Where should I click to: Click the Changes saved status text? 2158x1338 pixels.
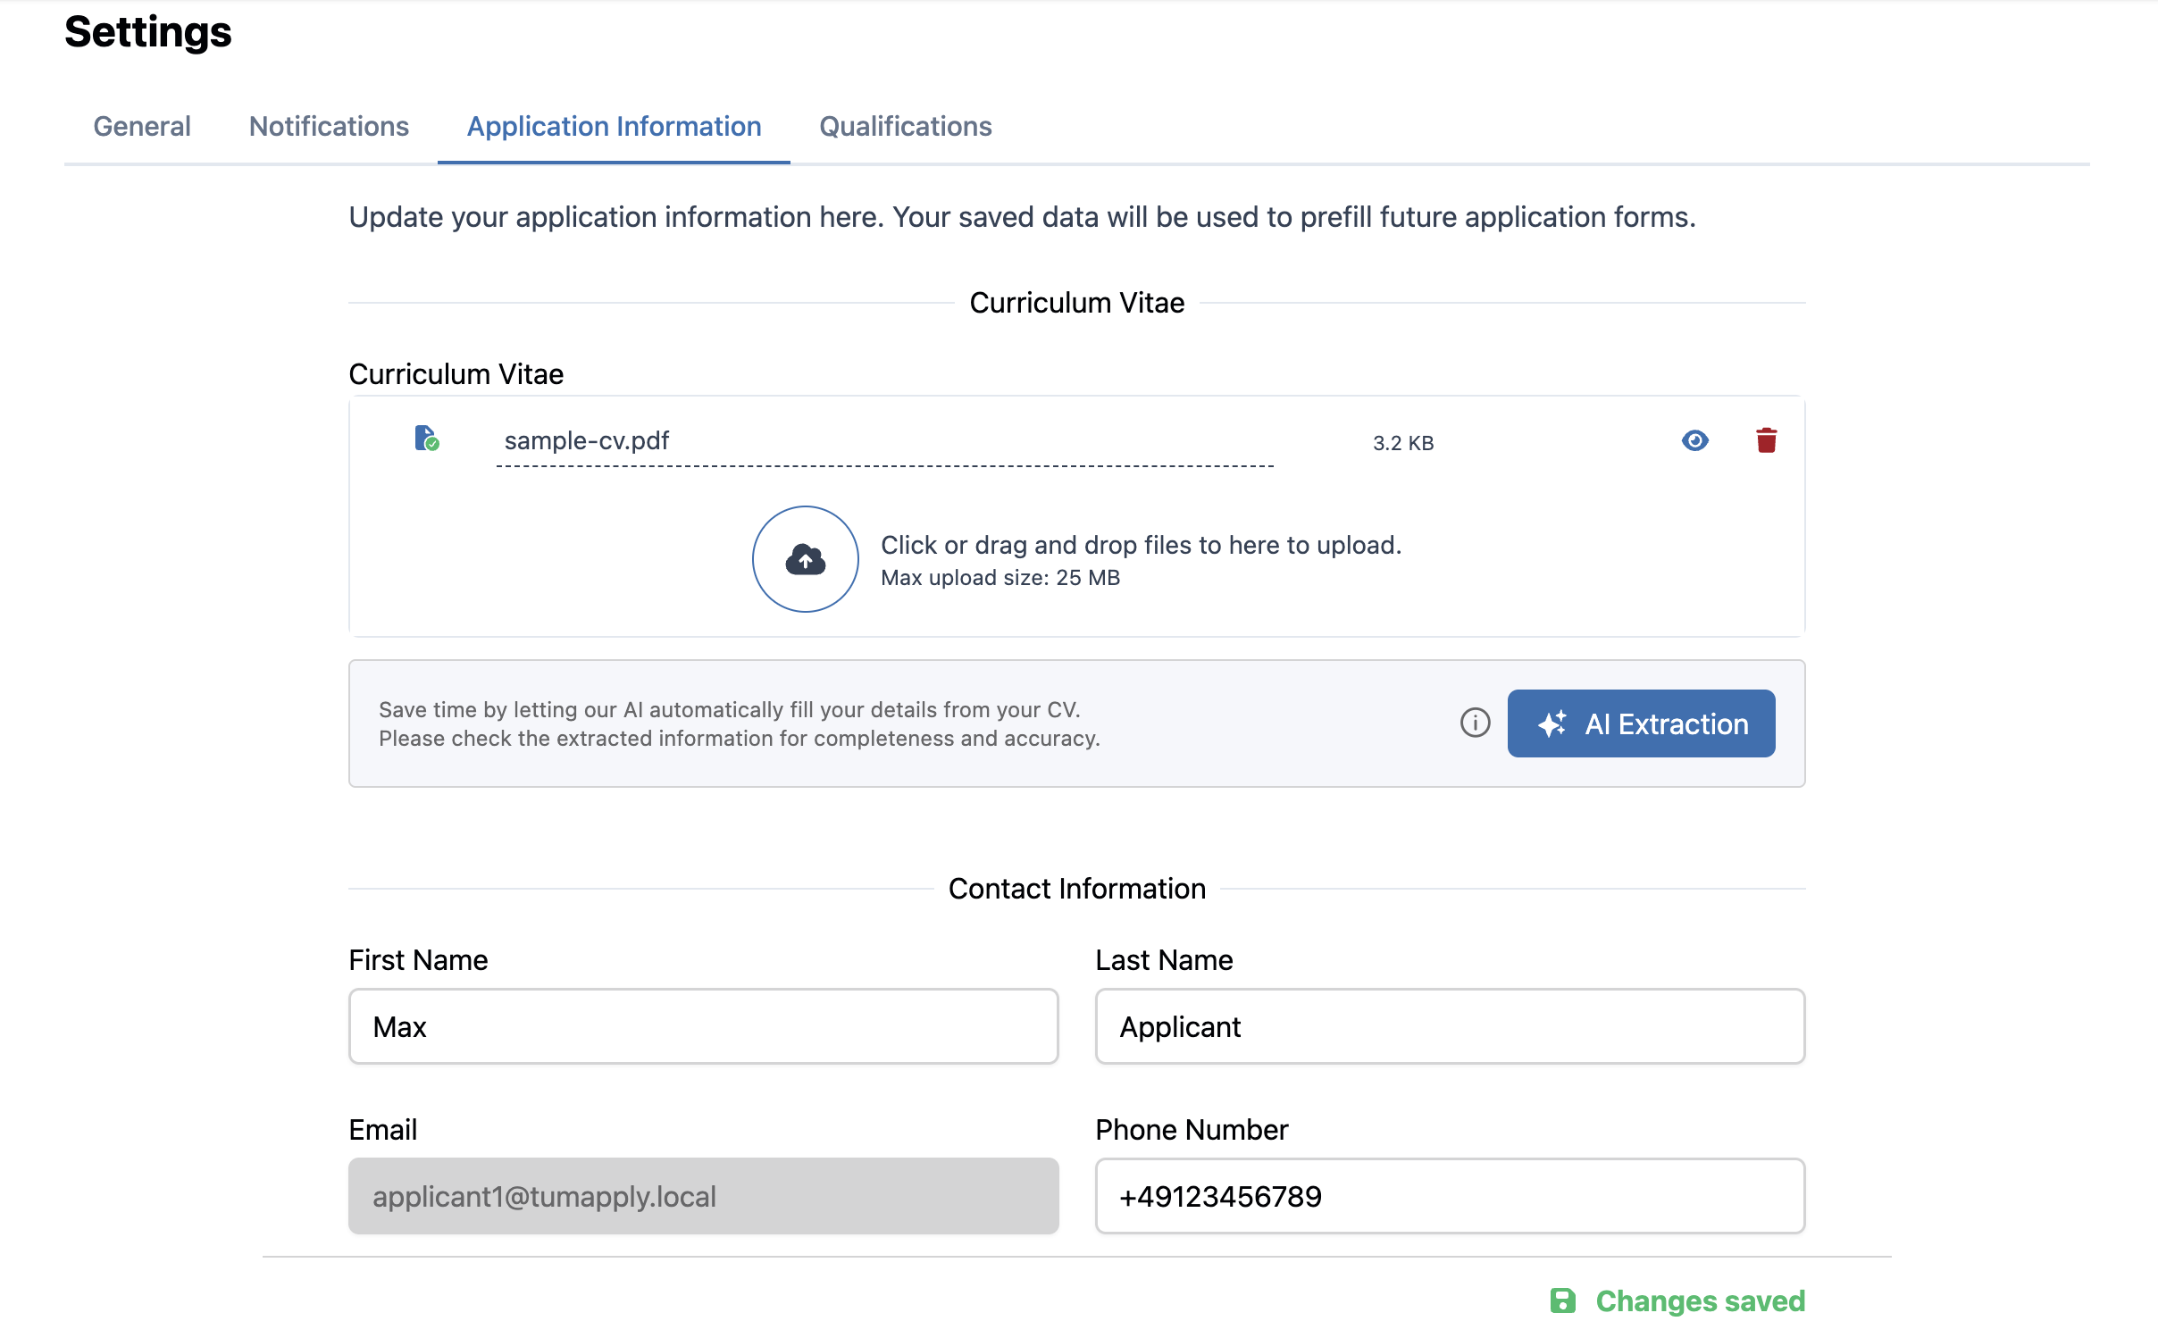[1700, 1300]
